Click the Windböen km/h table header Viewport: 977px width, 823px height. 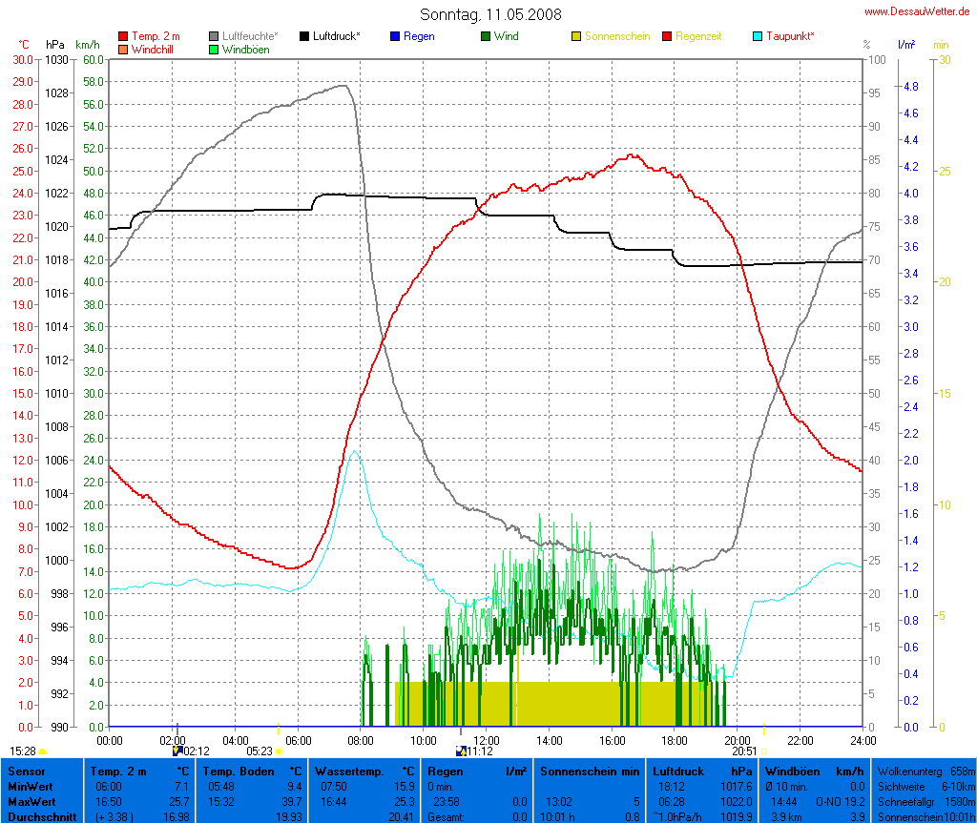(x=814, y=771)
